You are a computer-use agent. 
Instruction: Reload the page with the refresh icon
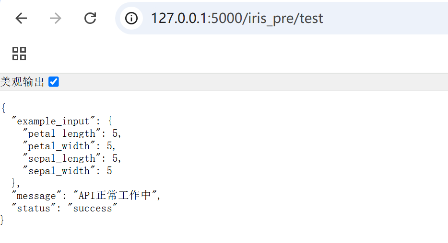pyautogui.click(x=90, y=18)
